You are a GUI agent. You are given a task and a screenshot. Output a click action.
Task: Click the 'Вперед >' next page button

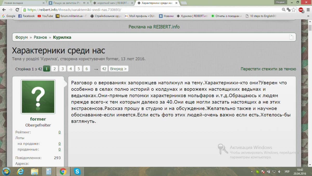pyautogui.click(x=118, y=69)
